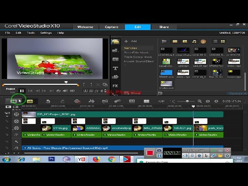The height and width of the screenshot is (186, 248).
Task: Open the Record/Capture option
Action: (x=77, y=101)
